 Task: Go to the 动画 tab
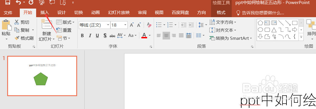click(95, 13)
